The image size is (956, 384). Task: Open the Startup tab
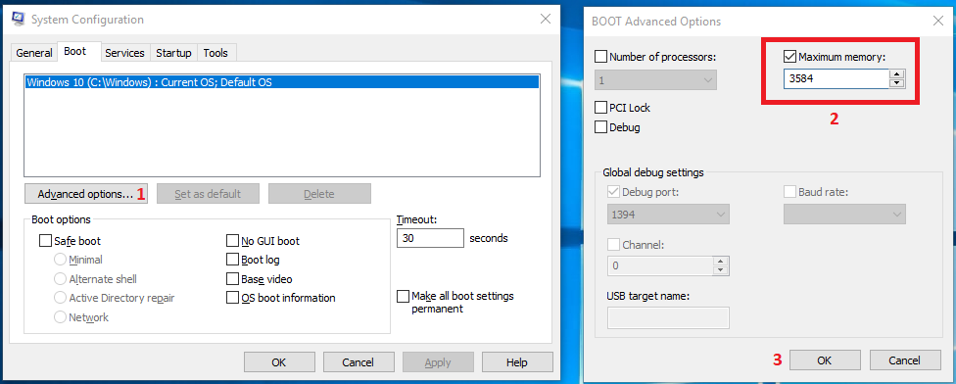click(x=173, y=53)
